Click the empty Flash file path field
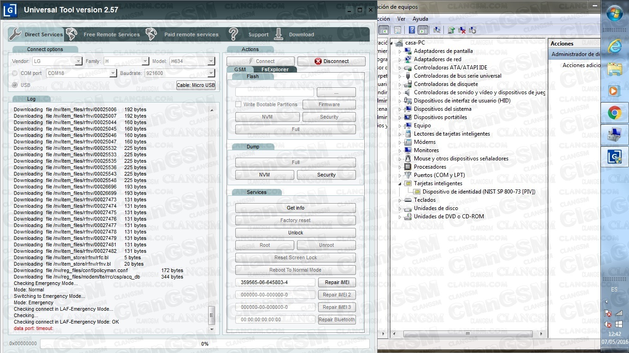The image size is (629, 353). click(275, 92)
